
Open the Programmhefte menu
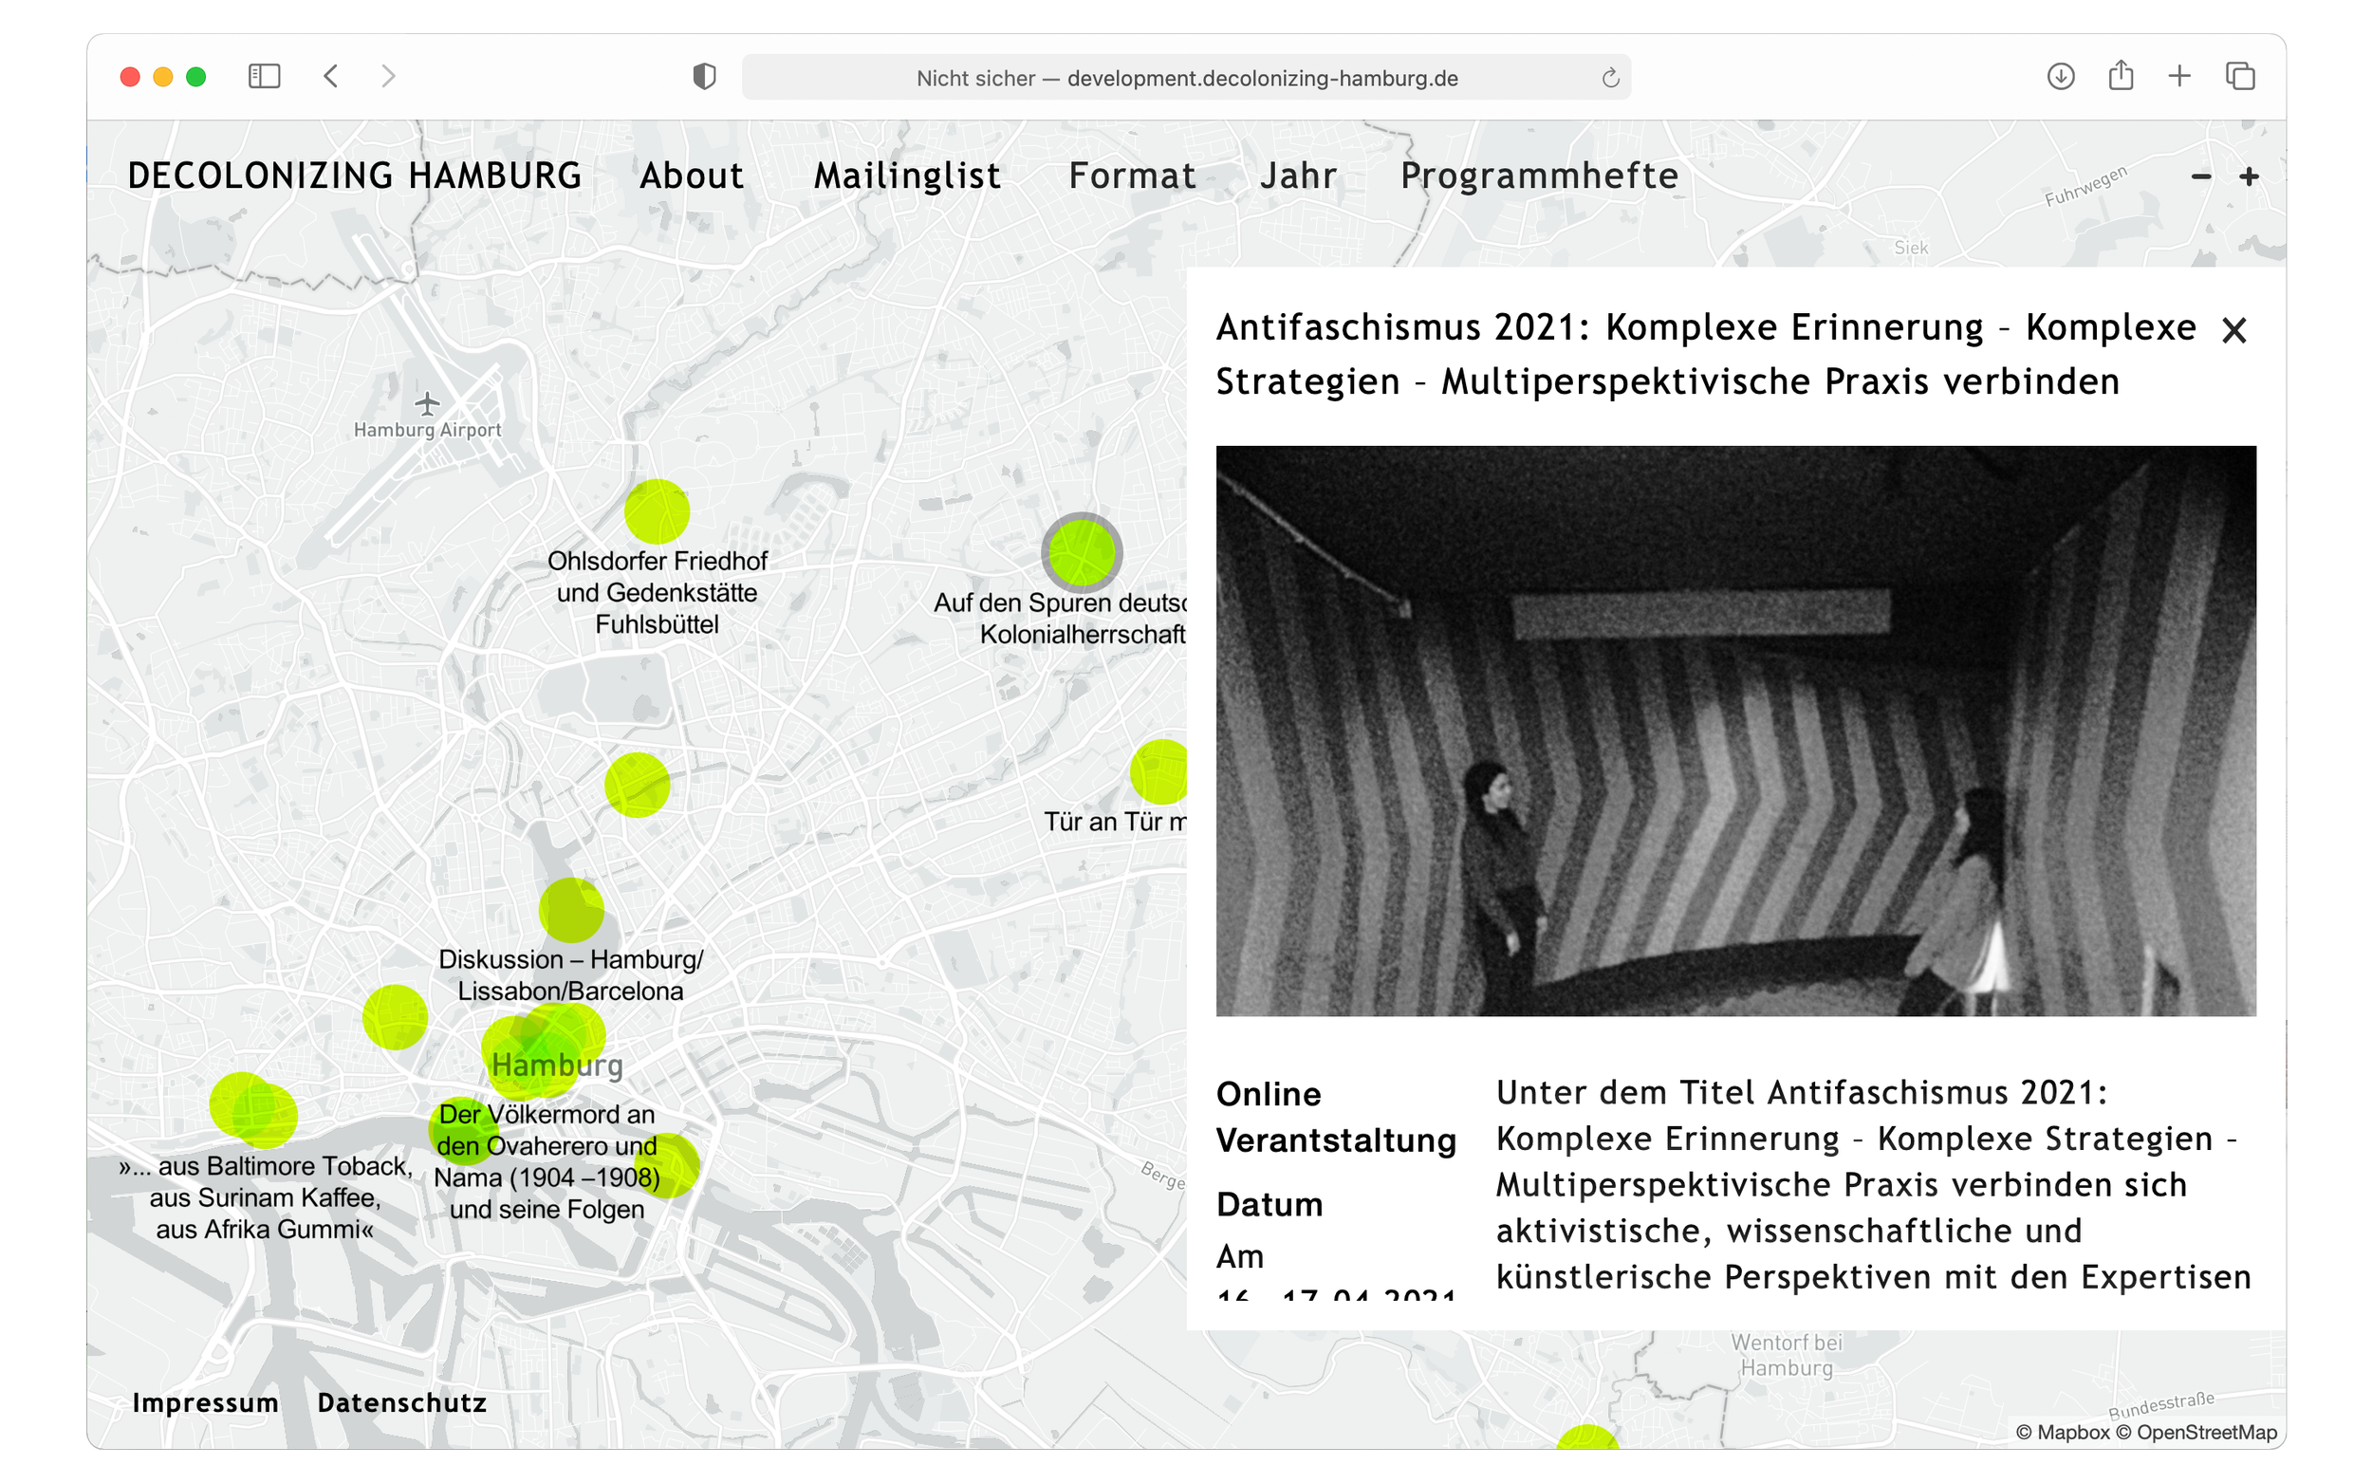(x=1539, y=176)
